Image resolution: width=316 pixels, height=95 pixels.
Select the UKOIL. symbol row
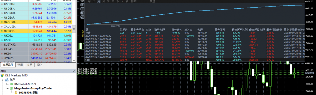pos(36,36)
